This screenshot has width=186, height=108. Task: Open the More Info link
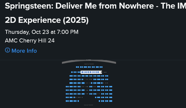tap(24, 51)
